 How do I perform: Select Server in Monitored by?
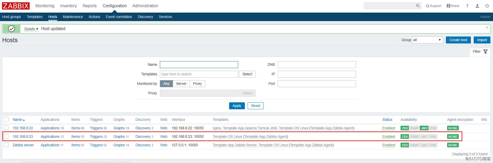click(181, 84)
